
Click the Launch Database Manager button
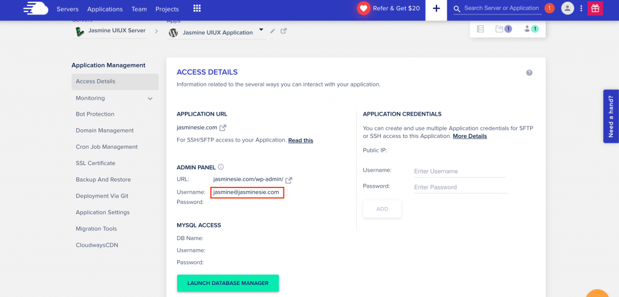228,283
